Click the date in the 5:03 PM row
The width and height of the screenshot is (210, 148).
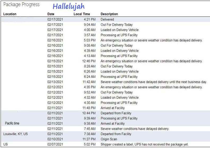[55, 40]
